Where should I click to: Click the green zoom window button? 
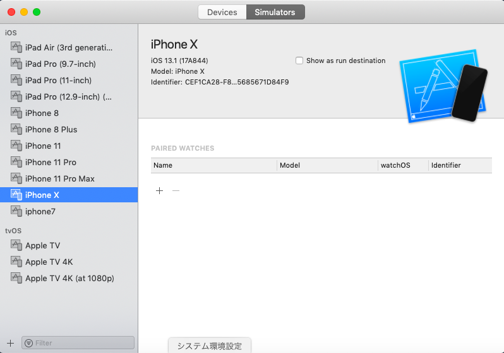click(x=37, y=12)
